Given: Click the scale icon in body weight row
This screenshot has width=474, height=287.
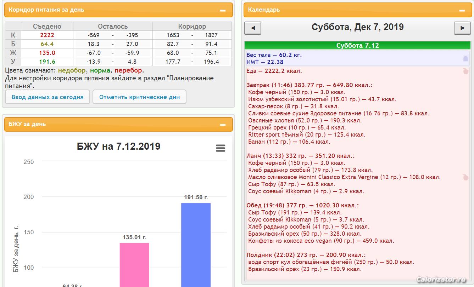Looking at the screenshot, I should click(x=465, y=59).
